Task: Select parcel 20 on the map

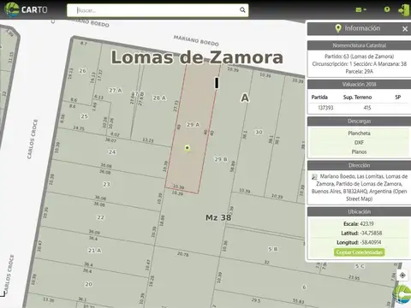Action: point(89,284)
